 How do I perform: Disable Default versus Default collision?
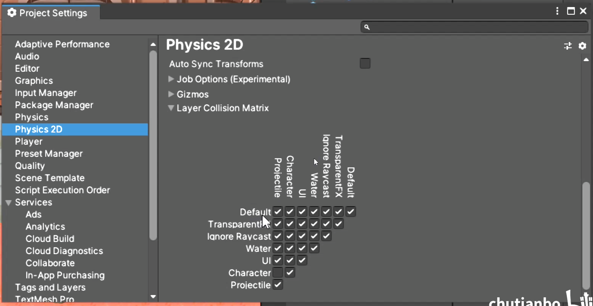350,211
